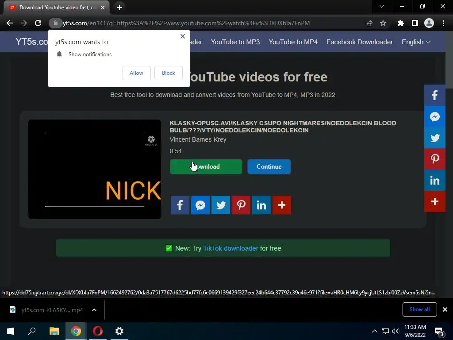The image size is (453, 340).
Task: Share on Twitter below the video
Action: pyautogui.click(x=221, y=205)
